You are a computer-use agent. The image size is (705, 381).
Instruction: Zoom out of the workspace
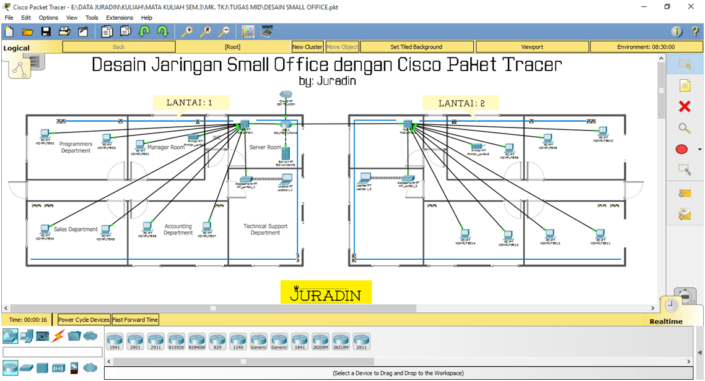(x=224, y=32)
